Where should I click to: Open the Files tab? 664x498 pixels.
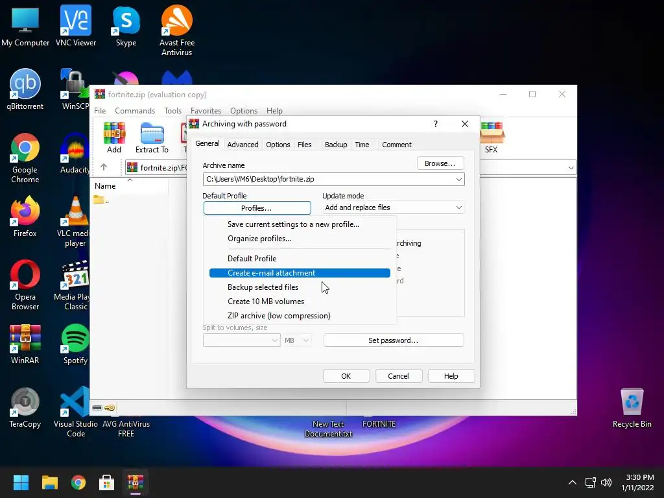(x=305, y=145)
